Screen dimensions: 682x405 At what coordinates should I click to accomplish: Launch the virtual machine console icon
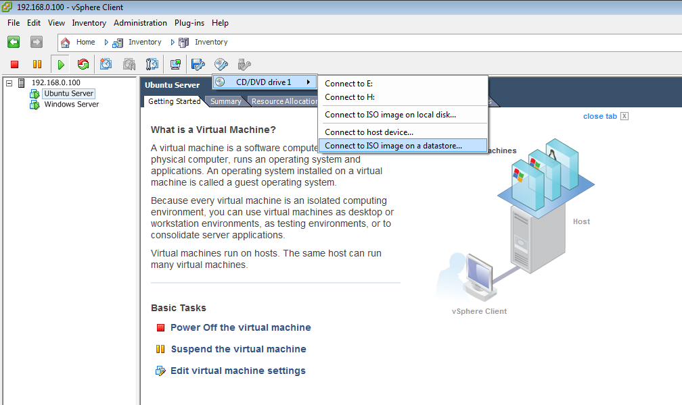tap(175, 64)
